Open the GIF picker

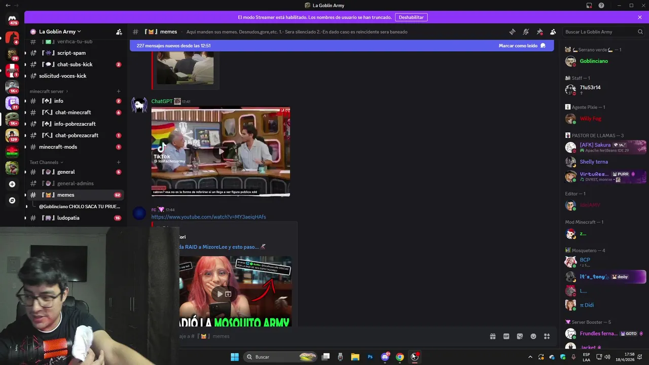[506, 336]
